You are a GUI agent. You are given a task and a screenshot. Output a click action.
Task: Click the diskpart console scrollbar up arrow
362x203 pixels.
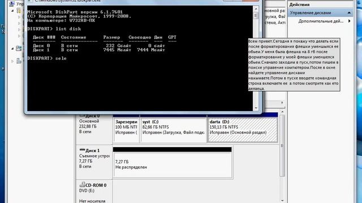[x=256, y=9]
